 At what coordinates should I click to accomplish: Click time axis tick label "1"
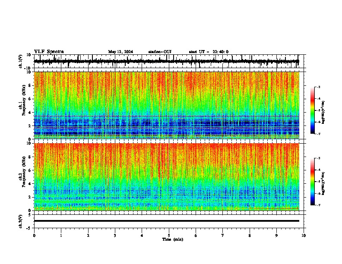click(61, 236)
